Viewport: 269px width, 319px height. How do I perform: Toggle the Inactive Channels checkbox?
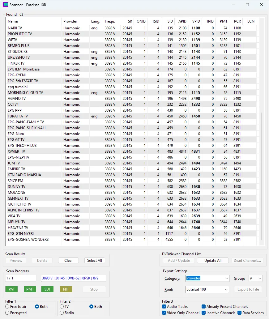[x=204, y=313]
